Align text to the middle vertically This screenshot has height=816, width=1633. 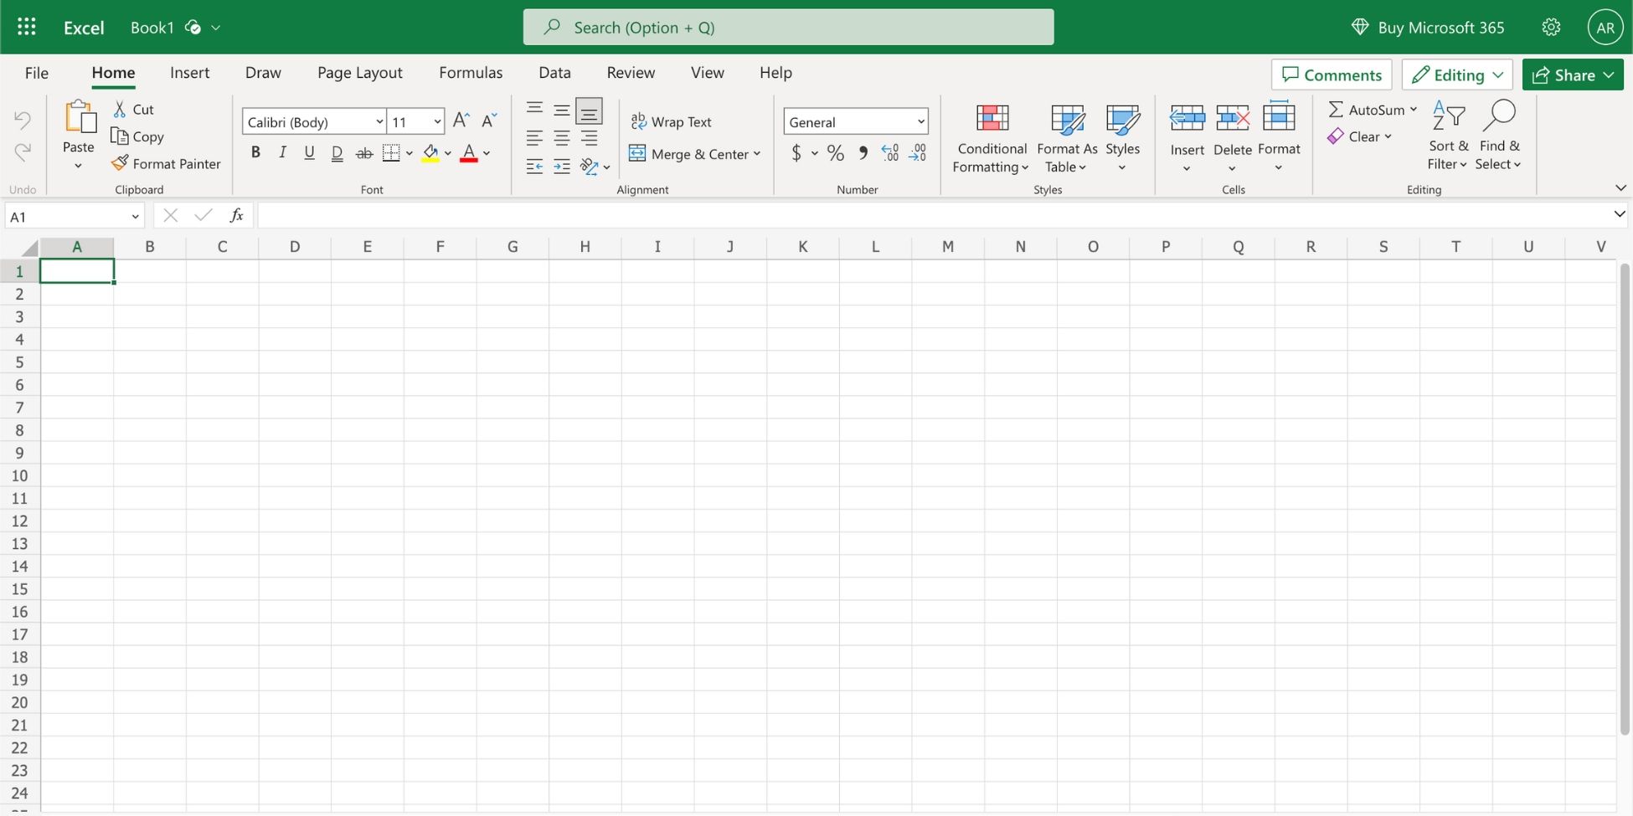pyautogui.click(x=561, y=110)
